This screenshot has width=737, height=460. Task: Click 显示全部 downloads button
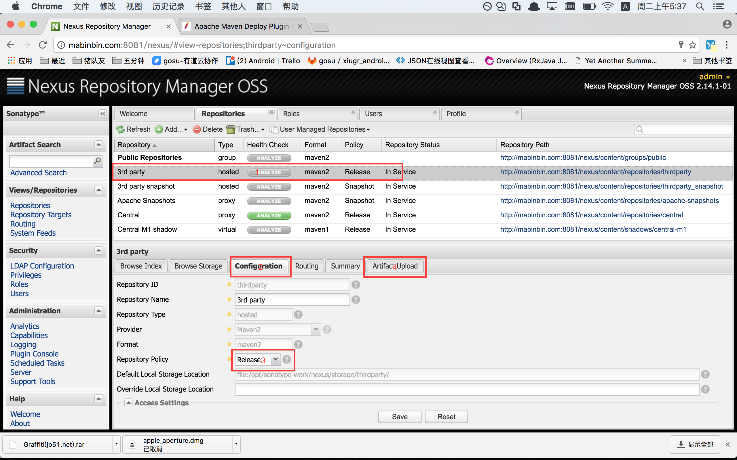coord(695,444)
